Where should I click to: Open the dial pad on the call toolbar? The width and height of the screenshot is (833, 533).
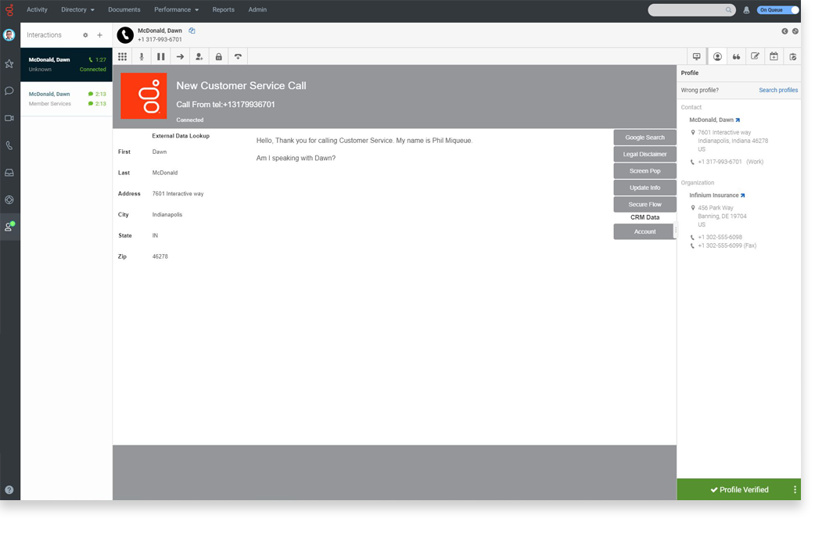pyautogui.click(x=122, y=56)
